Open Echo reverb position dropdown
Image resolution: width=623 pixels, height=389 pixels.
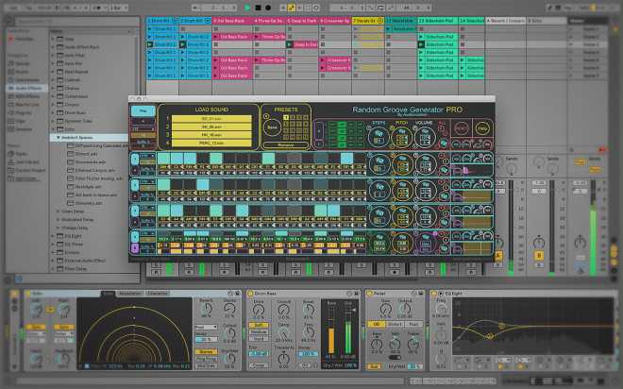click(x=206, y=327)
